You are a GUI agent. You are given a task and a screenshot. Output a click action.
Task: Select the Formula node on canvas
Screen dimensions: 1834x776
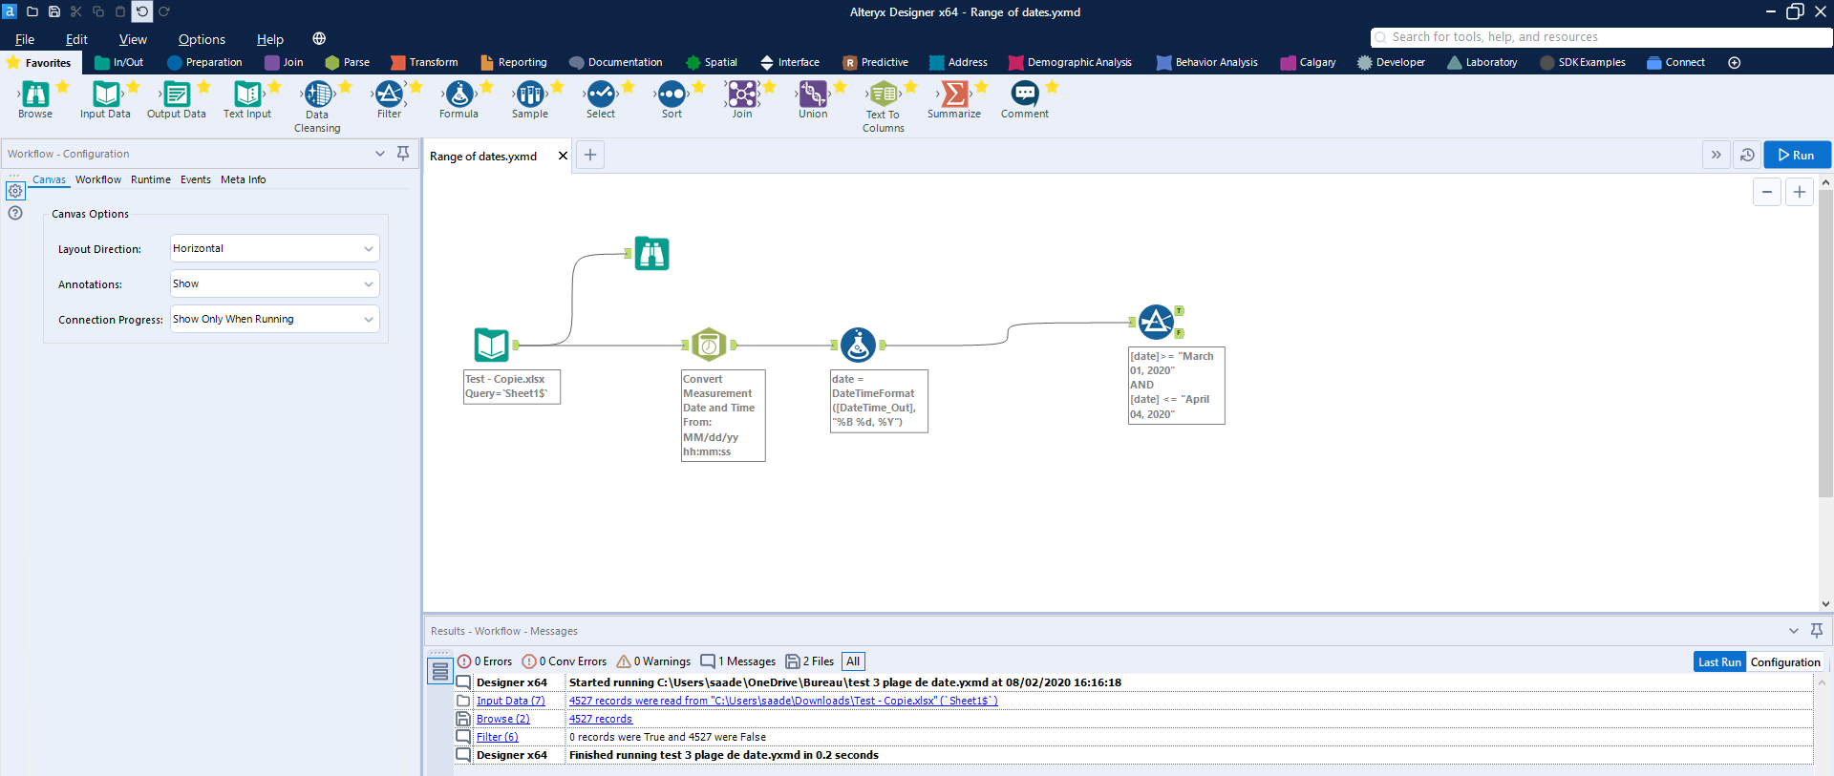click(858, 345)
